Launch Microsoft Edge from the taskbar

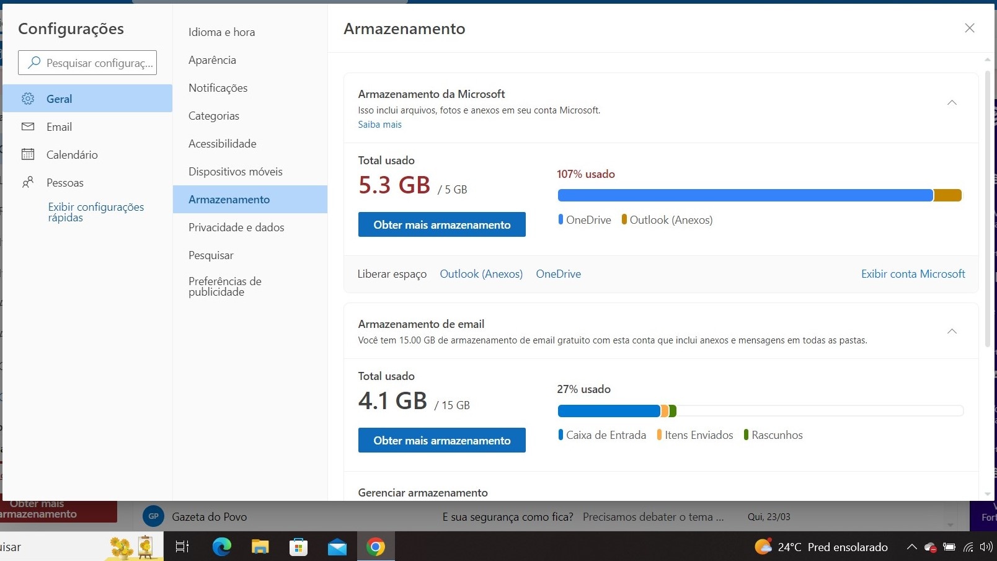coord(221,547)
